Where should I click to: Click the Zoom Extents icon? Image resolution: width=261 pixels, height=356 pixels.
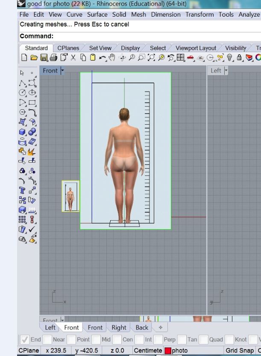tap(151, 58)
